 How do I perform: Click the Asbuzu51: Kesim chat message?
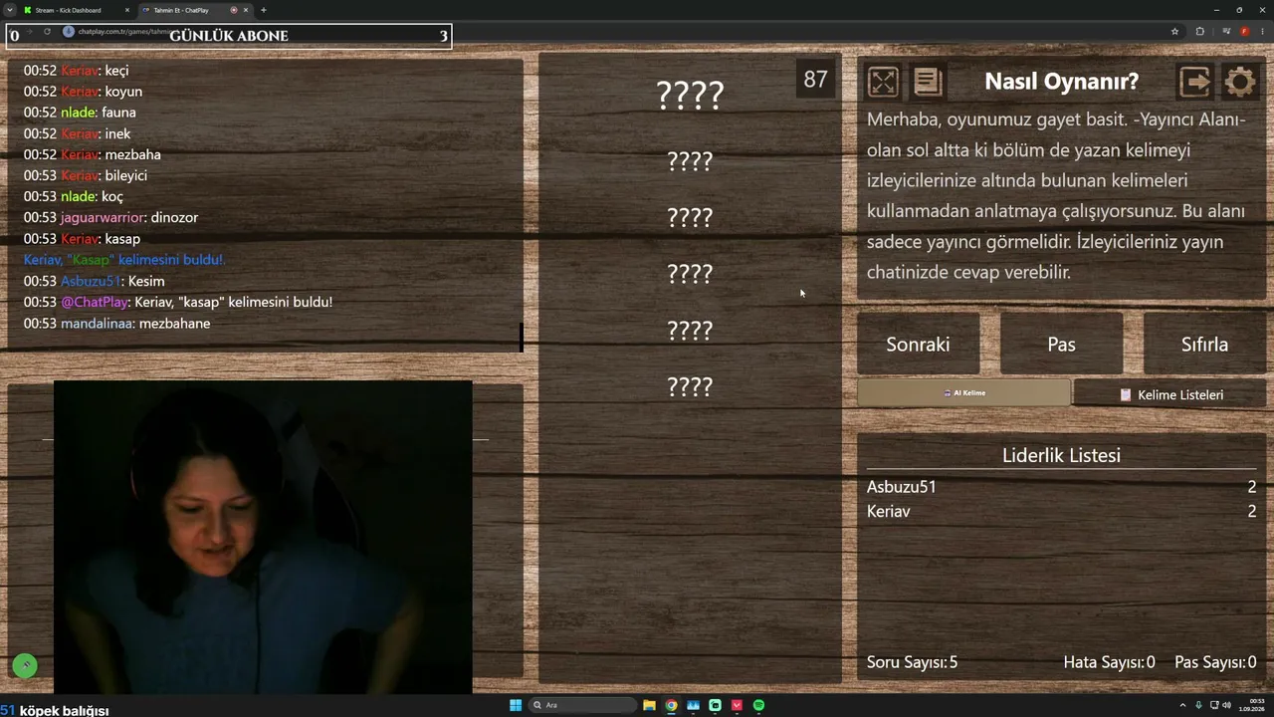coord(94,281)
